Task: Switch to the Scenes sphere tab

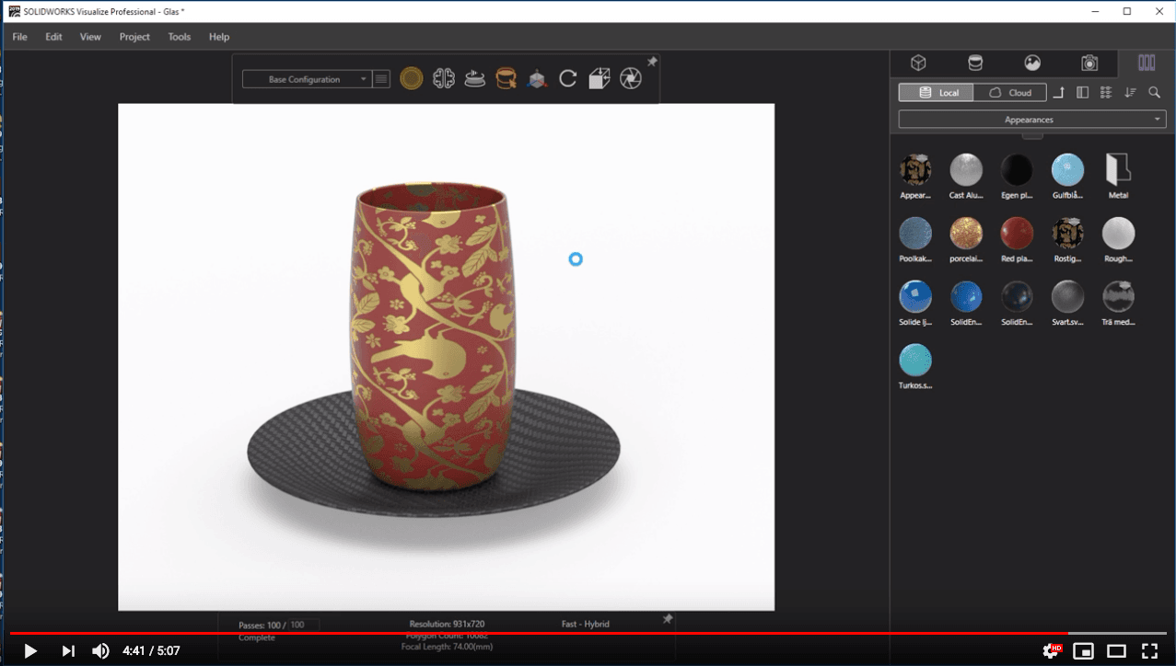Action: [1032, 63]
